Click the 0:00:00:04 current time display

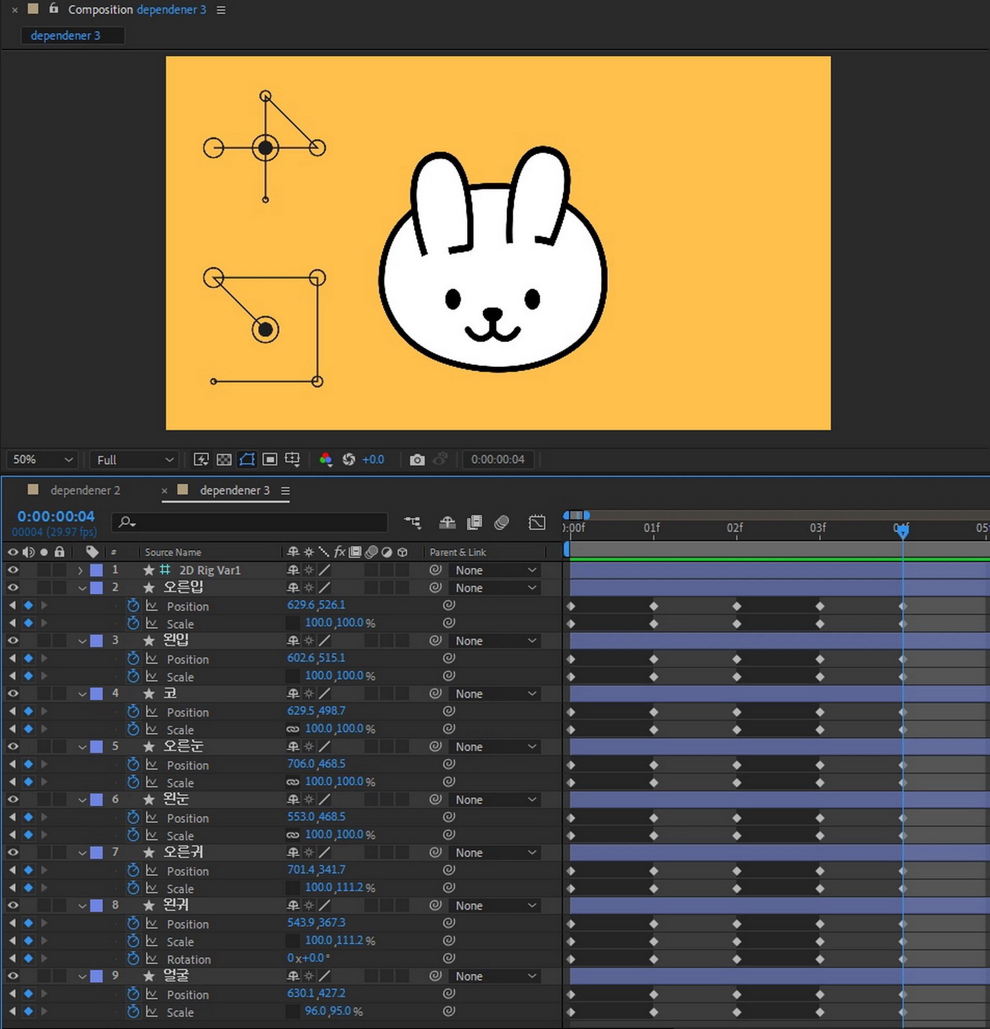point(56,516)
